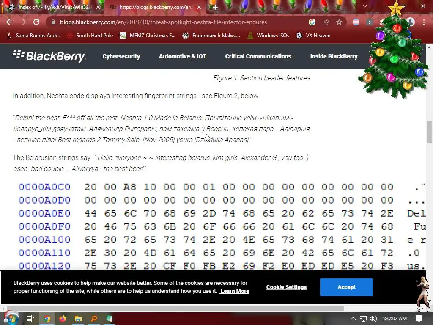Open the gray S extension icon

coord(370,22)
